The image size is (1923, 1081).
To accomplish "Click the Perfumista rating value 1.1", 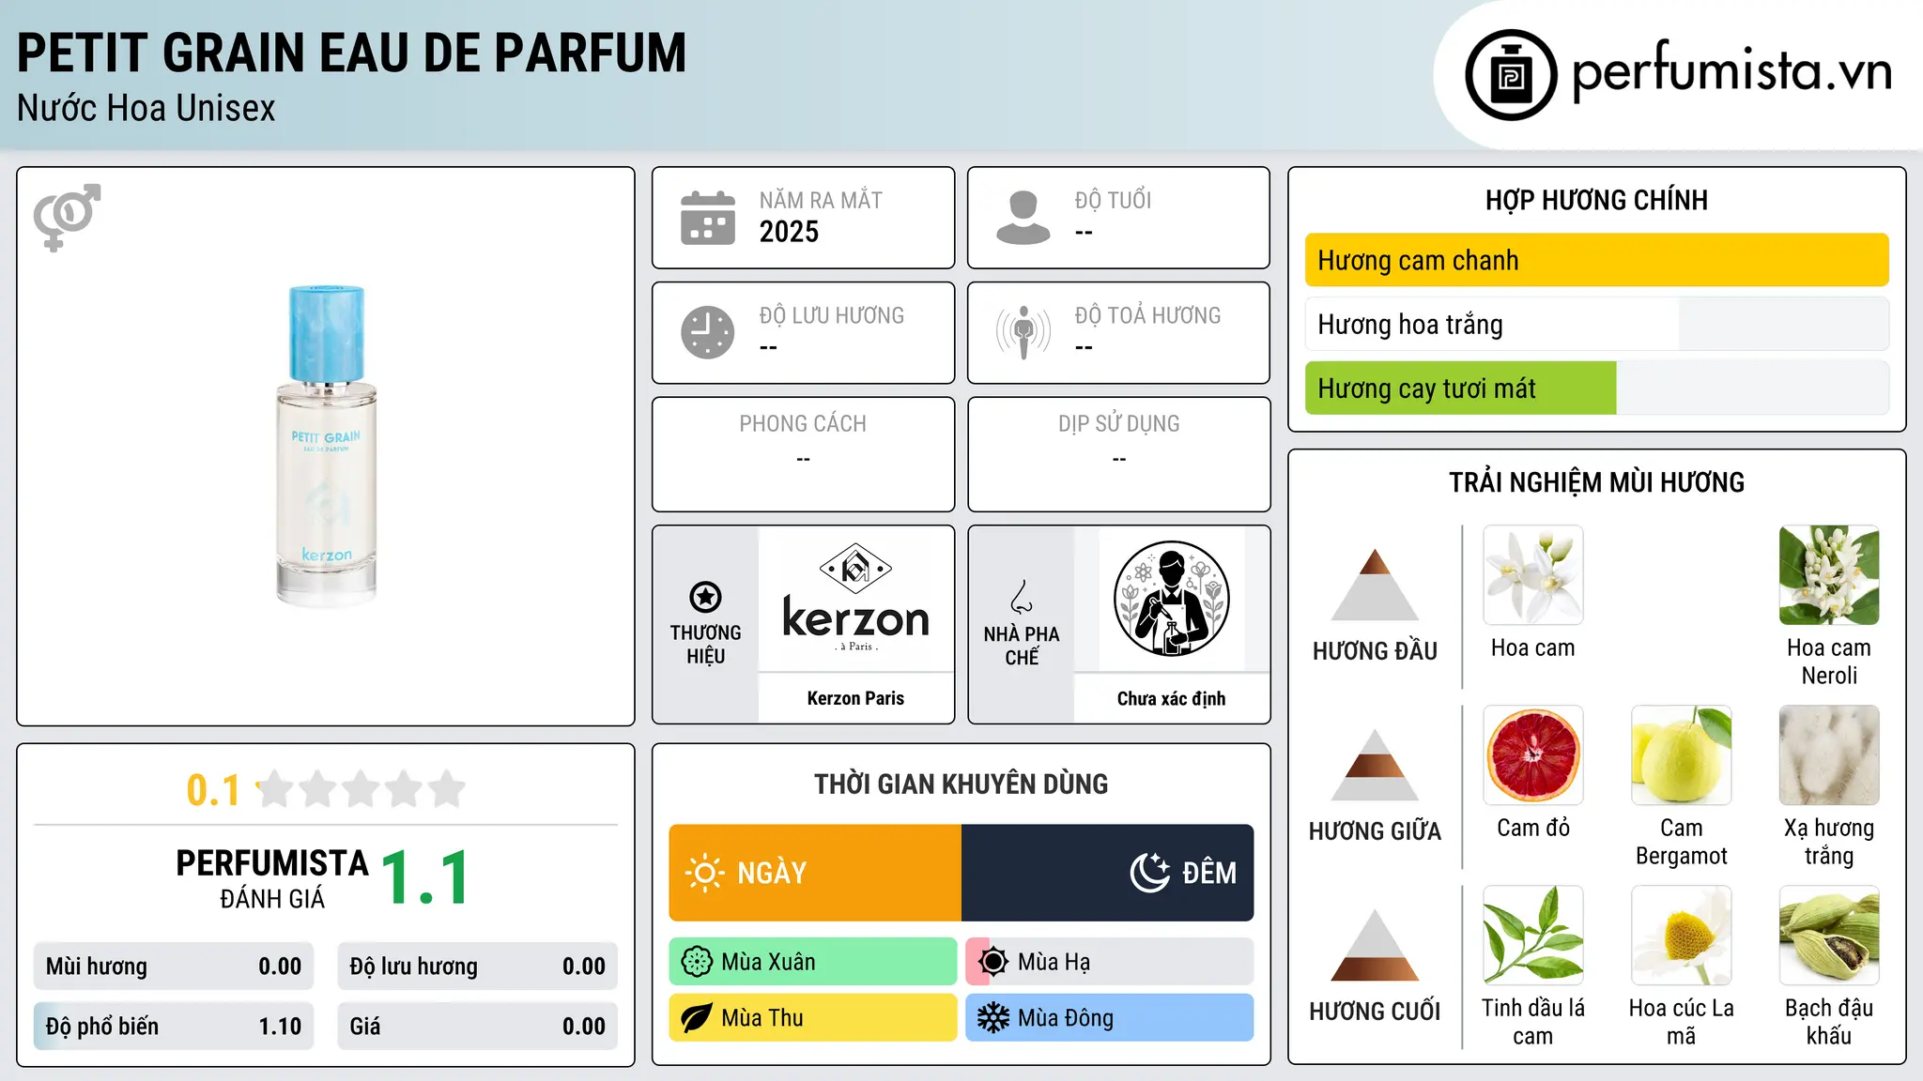I will (426, 877).
